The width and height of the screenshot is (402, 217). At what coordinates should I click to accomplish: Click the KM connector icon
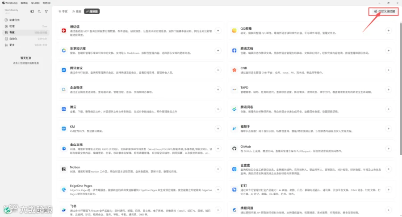click(64, 129)
